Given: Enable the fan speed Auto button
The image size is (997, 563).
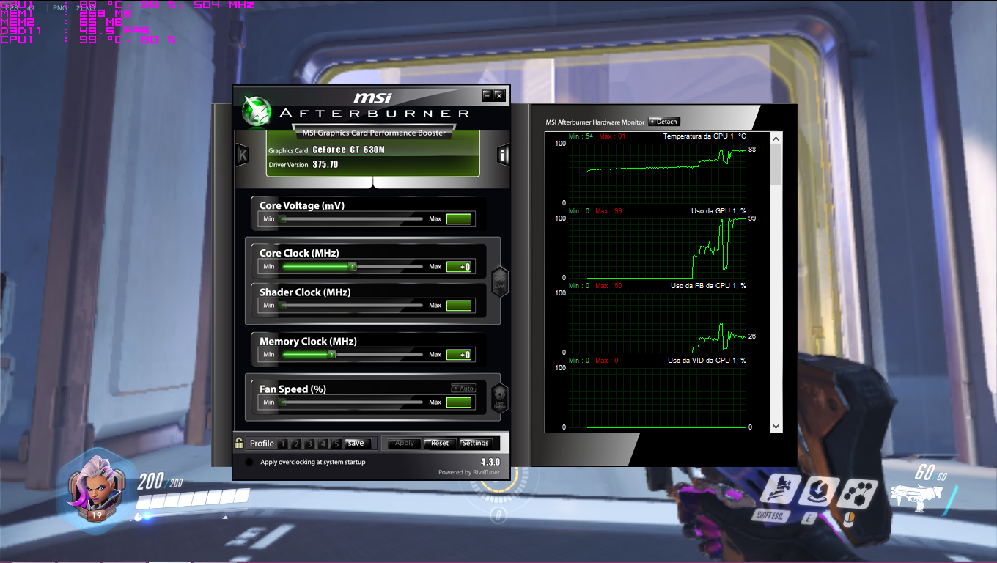Looking at the screenshot, I should (463, 388).
